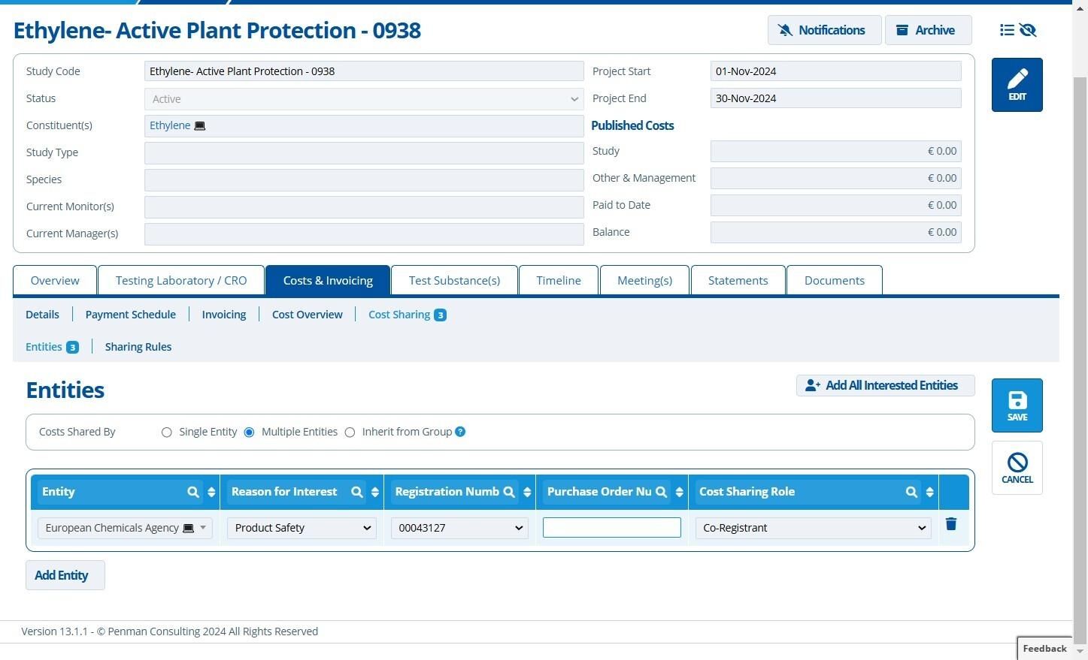Open the Sharing Rules sub-tab
Screen dimensions: 1088x660
(x=138, y=347)
